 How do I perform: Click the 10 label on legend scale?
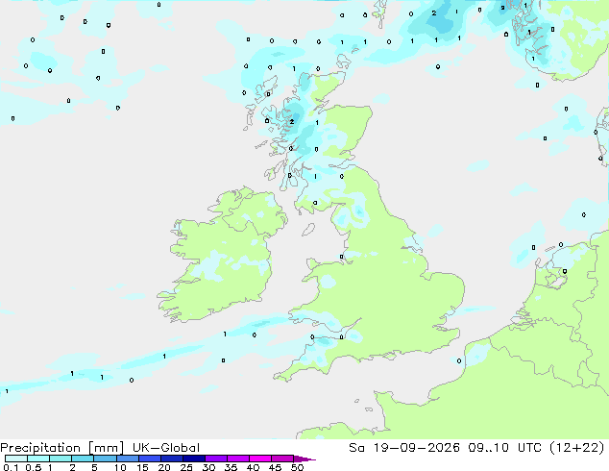(x=120, y=467)
